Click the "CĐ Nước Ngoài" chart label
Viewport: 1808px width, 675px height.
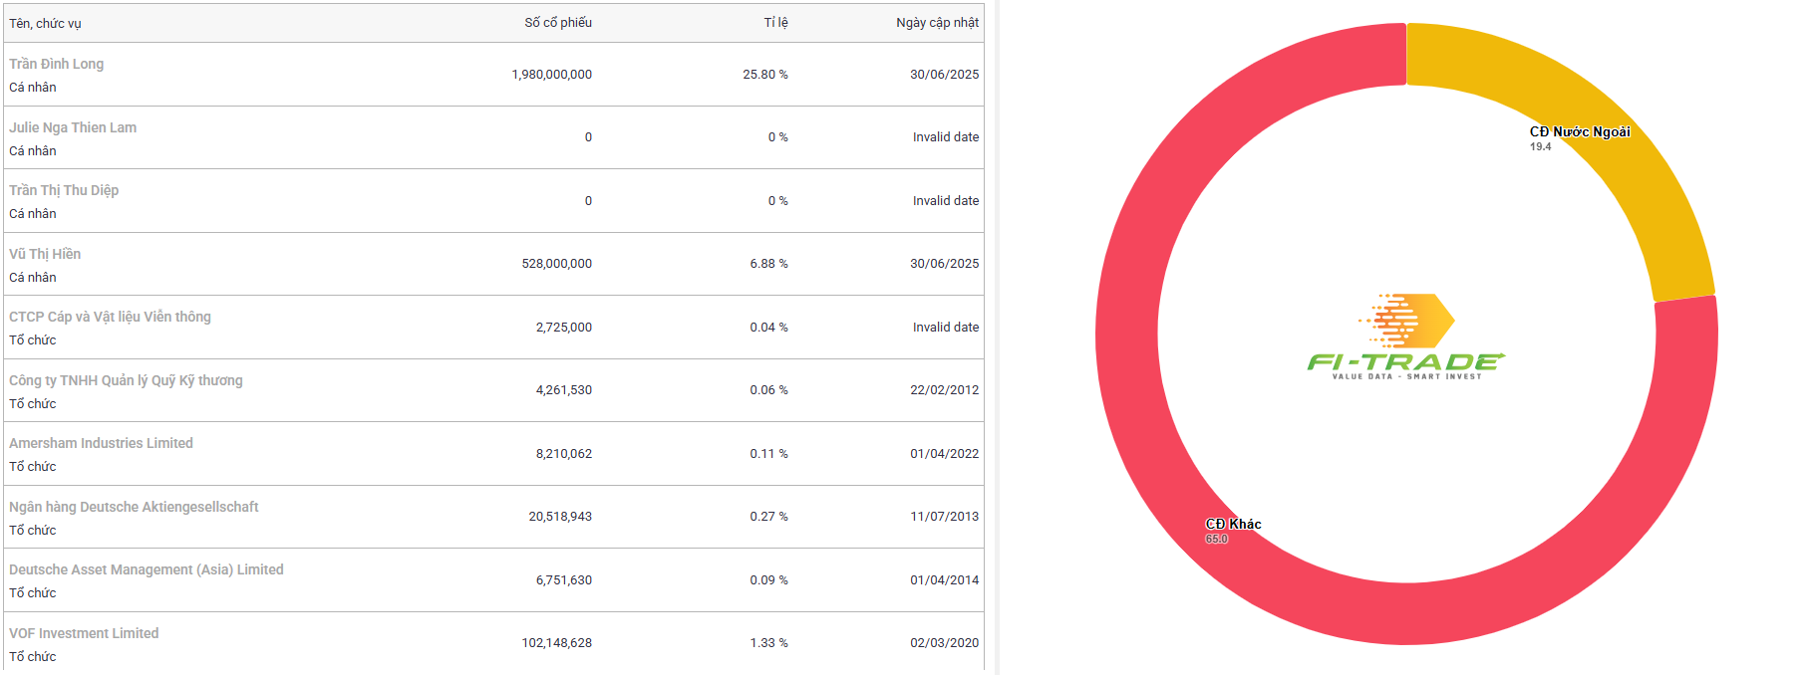click(1580, 131)
